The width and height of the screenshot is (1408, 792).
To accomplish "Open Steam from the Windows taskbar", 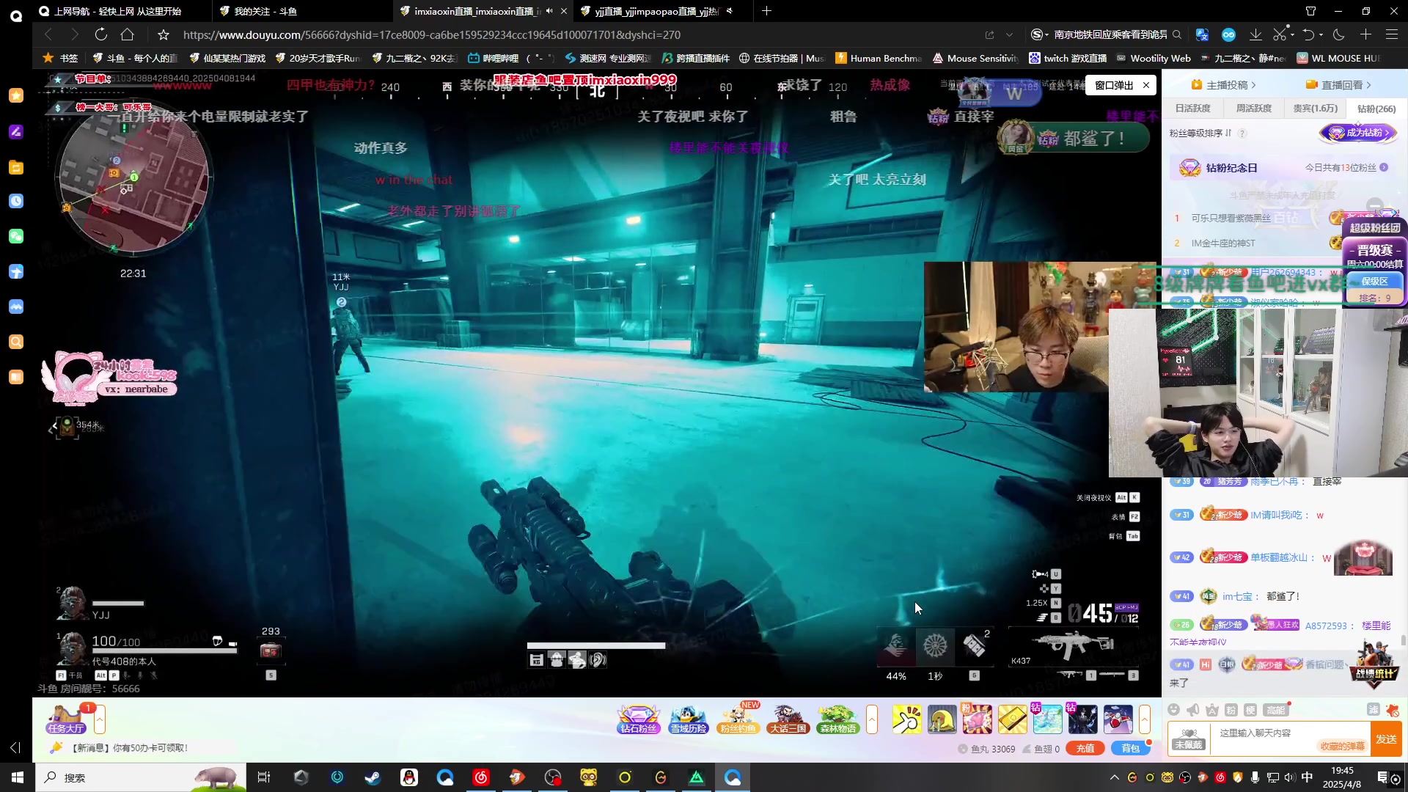I will pos(373,777).
